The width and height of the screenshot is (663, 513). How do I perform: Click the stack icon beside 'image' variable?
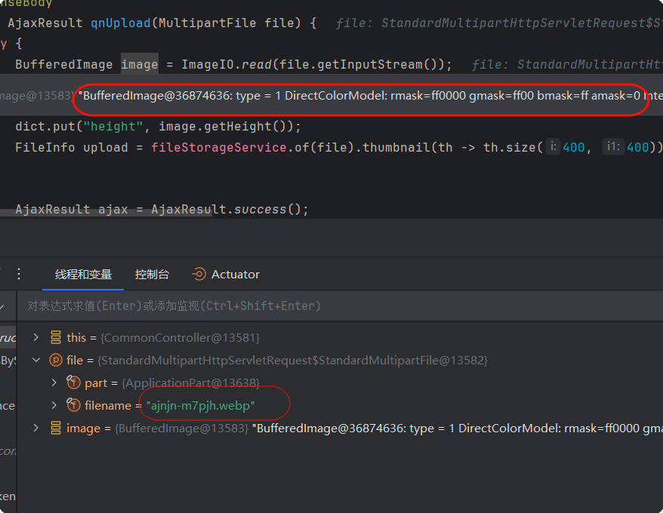point(55,429)
